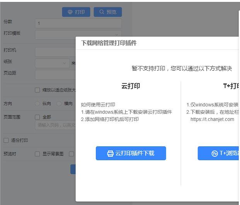Open the 打印机 printer dropdown
The width and height of the screenshot is (240, 205).
[55, 52]
